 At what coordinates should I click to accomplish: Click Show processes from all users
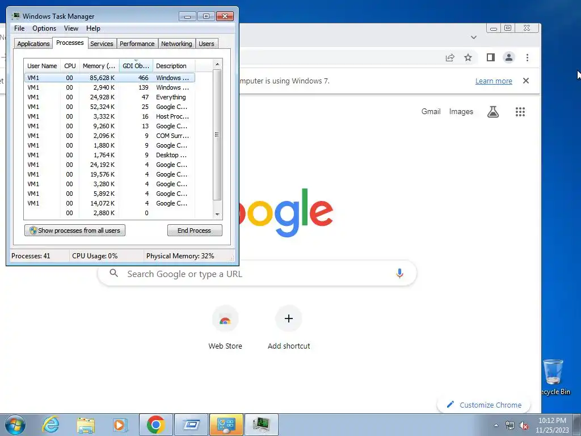coord(75,230)
